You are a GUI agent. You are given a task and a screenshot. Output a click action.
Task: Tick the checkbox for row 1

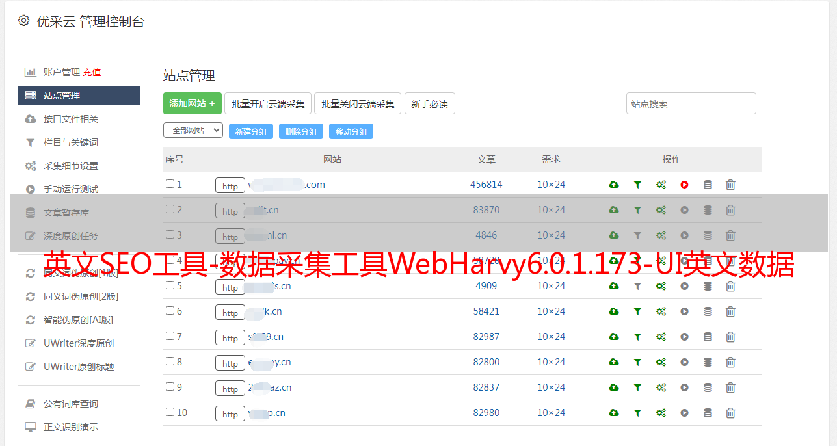click(170, 184)
